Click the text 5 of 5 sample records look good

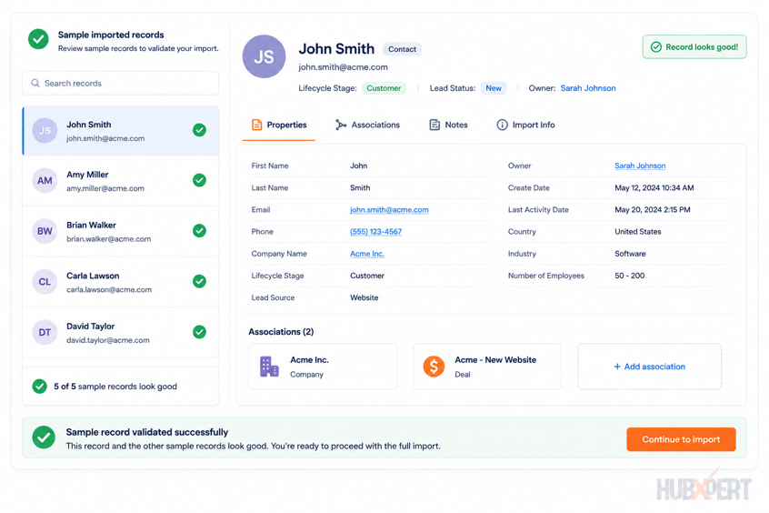[x=115, y=387]
